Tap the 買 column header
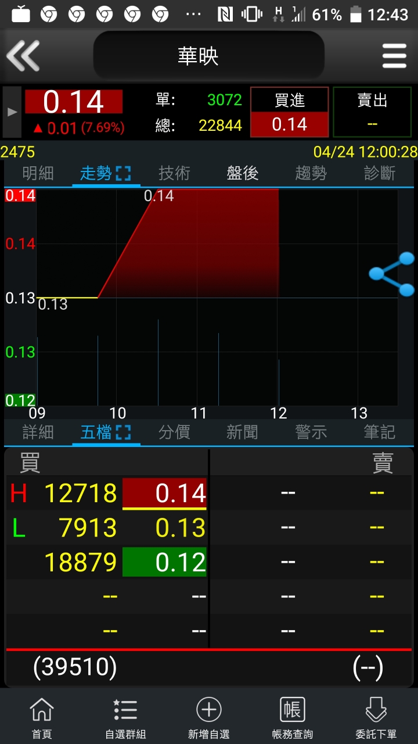 pos(30,463)
